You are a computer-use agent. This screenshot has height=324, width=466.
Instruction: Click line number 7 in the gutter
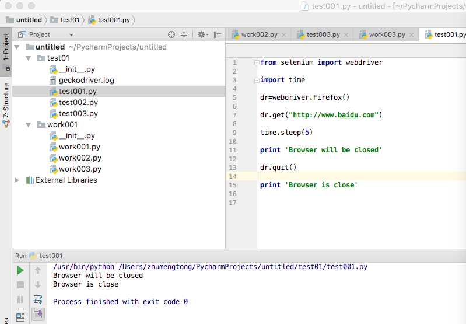234,115
